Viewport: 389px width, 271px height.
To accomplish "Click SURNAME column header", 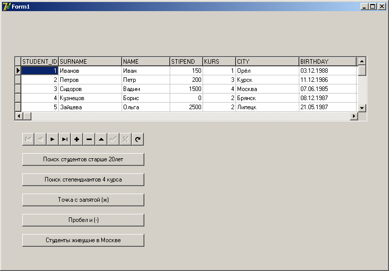I will [90, 62].
